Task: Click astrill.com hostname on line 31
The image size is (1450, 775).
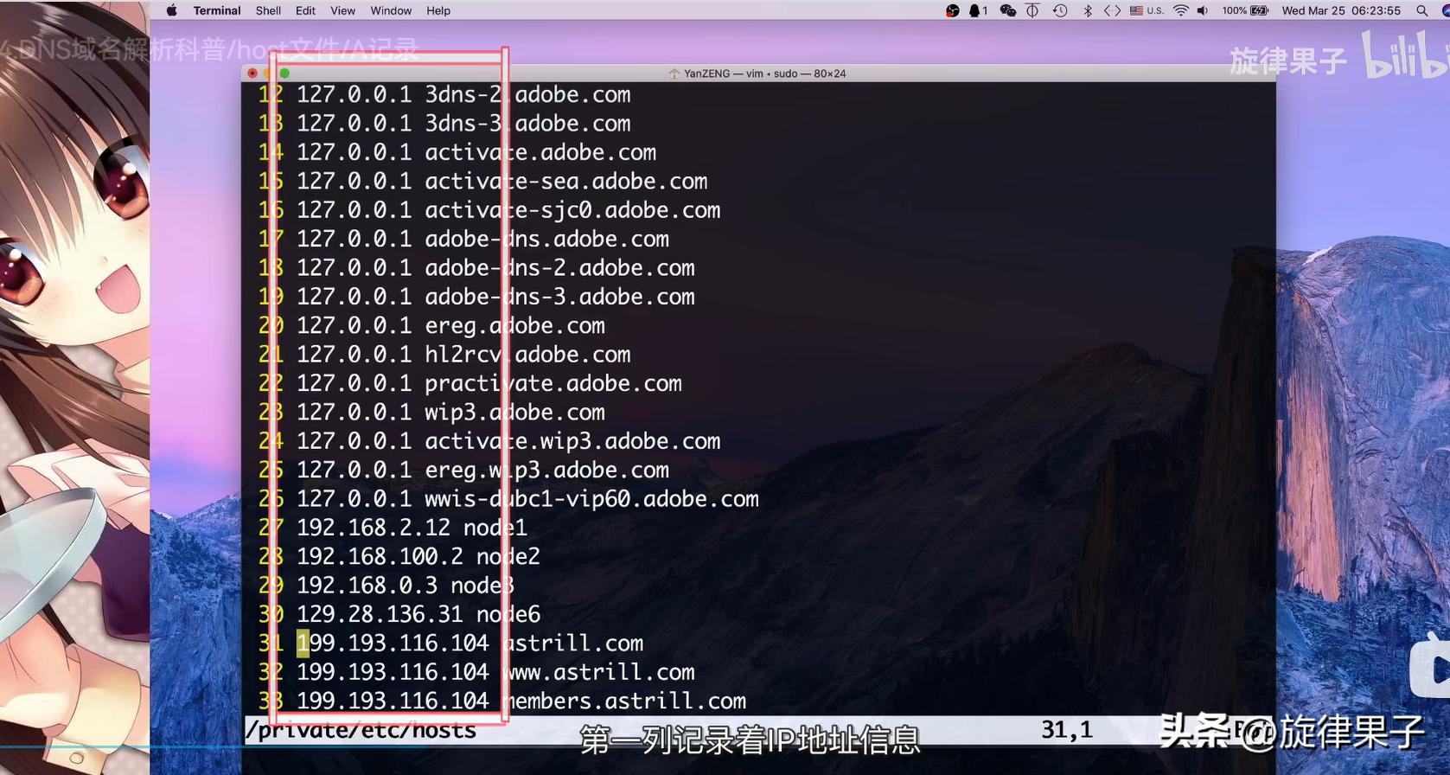Action: (x=572, y=644)
